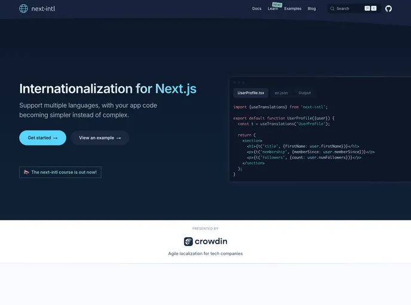This screenshot has height=305, width=411.
Task: Click the magnifier icon in search bar
Action: coord(332,9)
